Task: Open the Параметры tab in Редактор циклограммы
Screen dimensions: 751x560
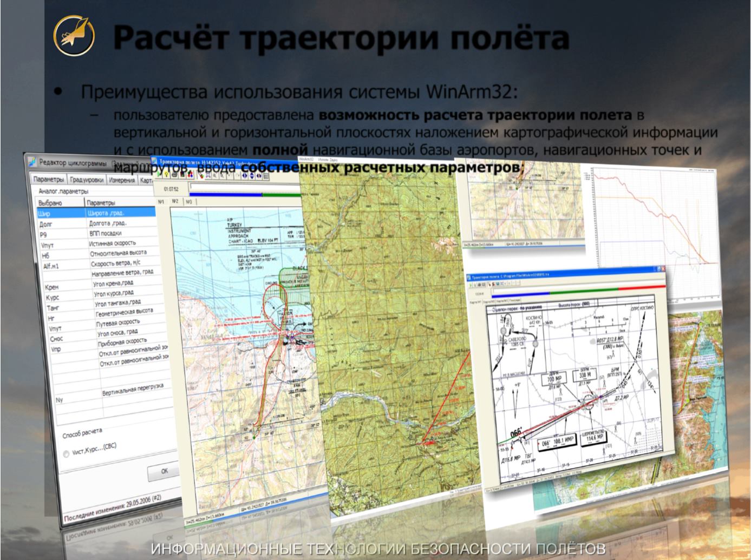Action: click(49, 180)
